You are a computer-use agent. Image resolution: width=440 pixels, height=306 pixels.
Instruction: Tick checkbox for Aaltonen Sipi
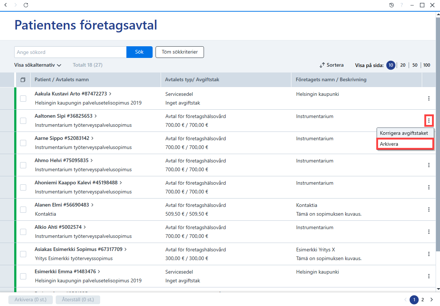click(x=23, y=121)
